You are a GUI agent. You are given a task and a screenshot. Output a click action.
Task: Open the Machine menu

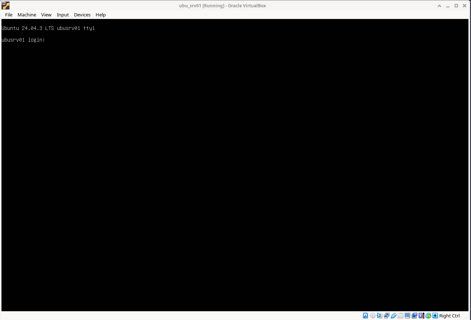point(27,15)
